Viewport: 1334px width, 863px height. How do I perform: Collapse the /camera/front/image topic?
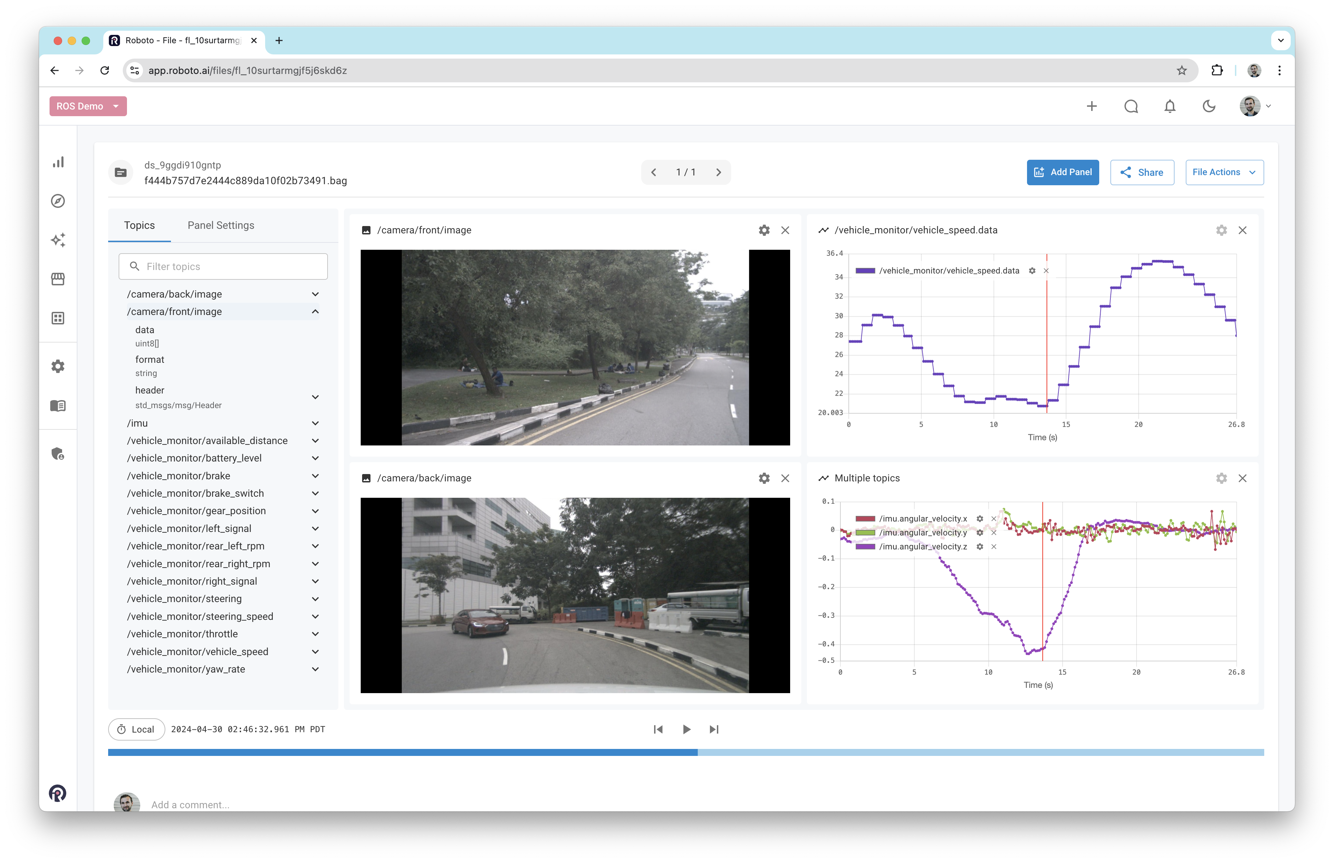click(x=315, y=312)
